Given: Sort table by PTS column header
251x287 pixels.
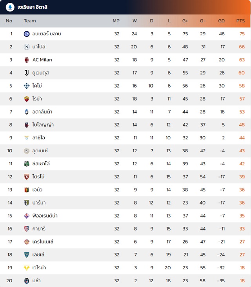Looking at the screenshot, I should pyautogui.click(x=240, y=21).
